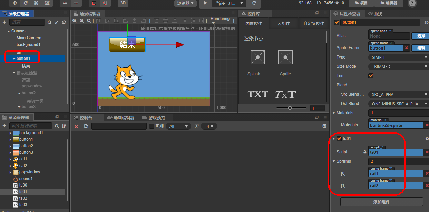The image size is (429, 212).
Task: Select the Sprite widget icon
Action: tap(285, 57)
